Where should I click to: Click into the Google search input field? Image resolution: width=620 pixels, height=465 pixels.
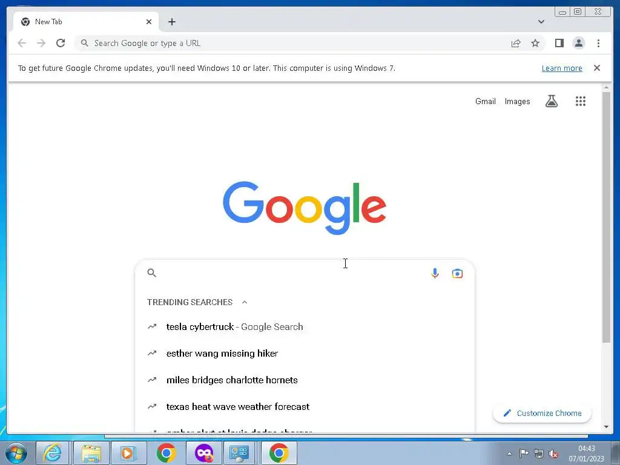(292, 273)
